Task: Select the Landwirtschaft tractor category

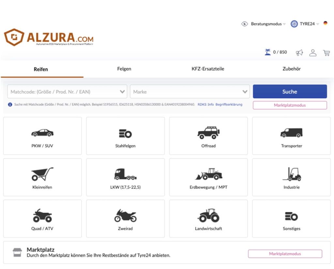Action: click(x=208, y=218)
